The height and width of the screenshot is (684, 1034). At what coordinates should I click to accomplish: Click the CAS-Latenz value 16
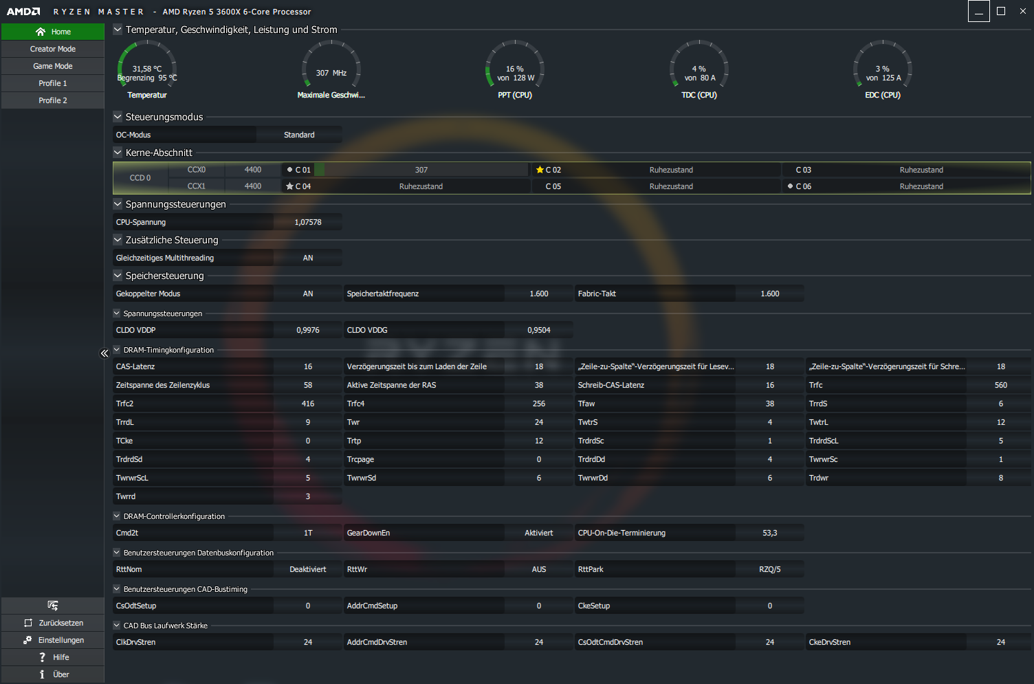(x=308, y=366)
